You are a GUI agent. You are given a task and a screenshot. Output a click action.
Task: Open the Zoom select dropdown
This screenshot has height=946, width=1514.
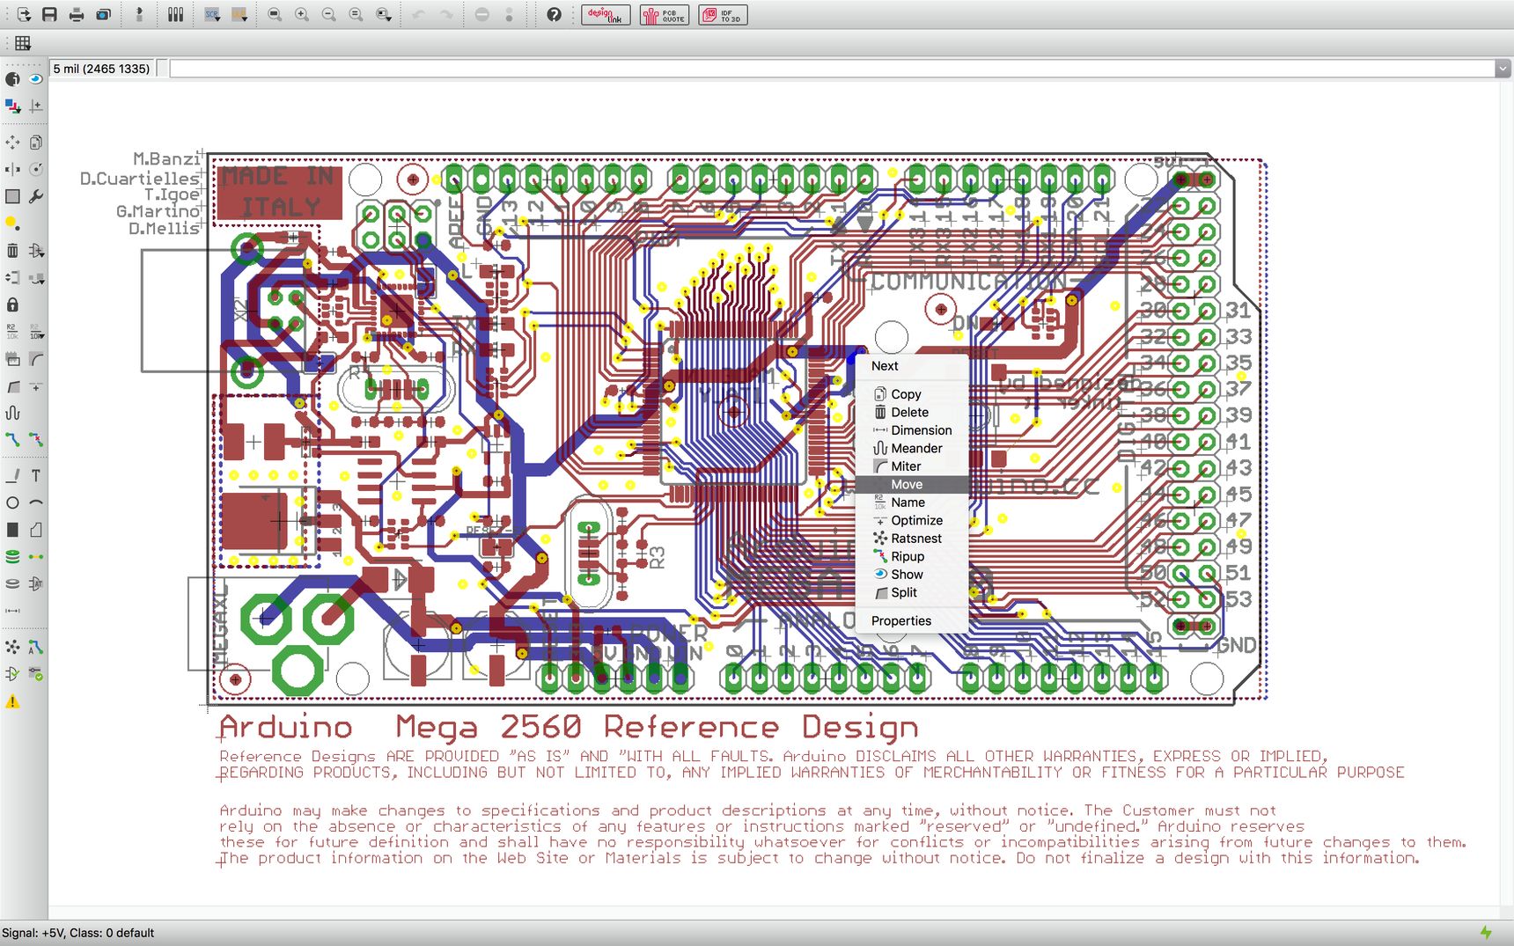(x=383, y=14)
